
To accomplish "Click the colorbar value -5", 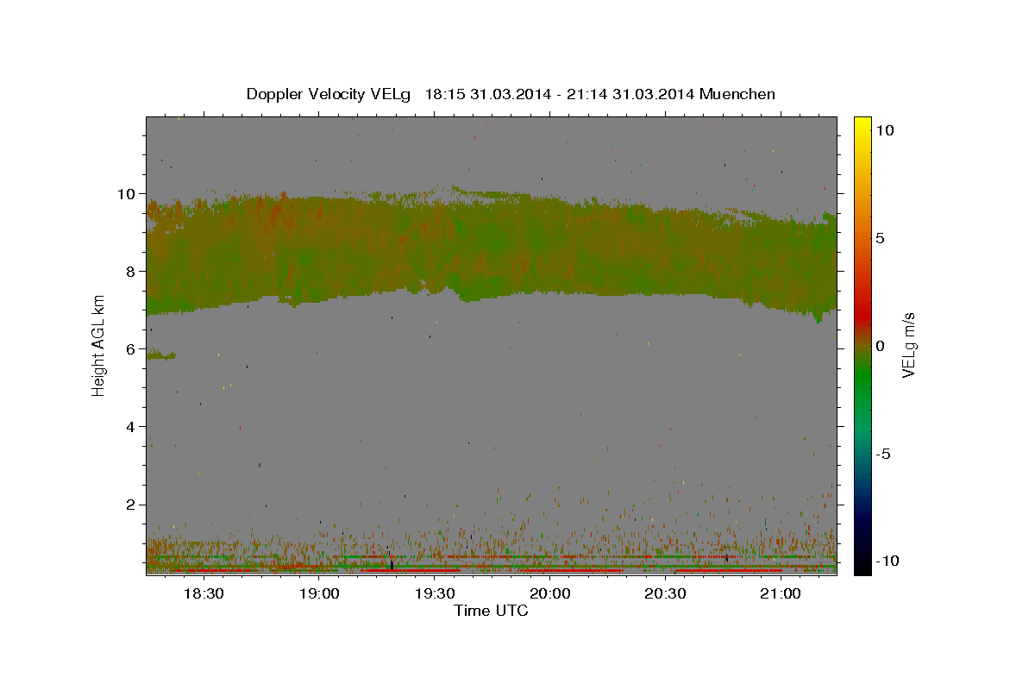I will (x=882, y=454).
